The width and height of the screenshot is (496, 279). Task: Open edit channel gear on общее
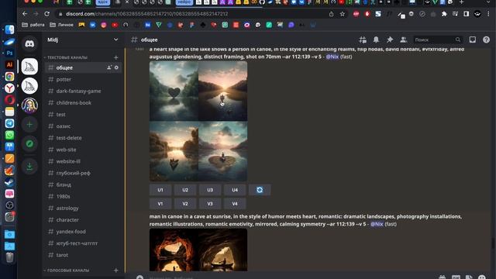pos(116,67)
